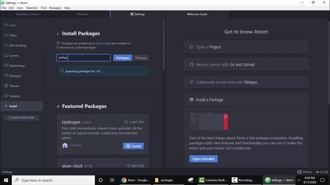The width and height of the screenshot is (330, 185).
Task: Click the Install Packages plus icon
Action: [x=58, y=33]
